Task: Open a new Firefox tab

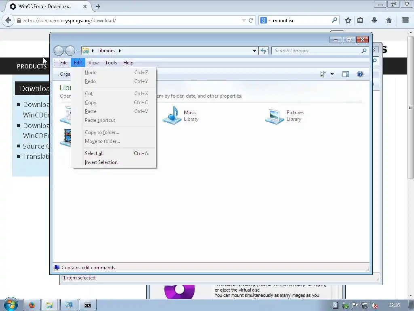Action: [x=98, y=6]
